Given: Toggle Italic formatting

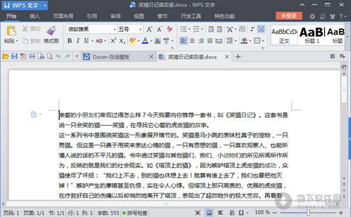Looking at the screenshot, I should click(78, 41).
